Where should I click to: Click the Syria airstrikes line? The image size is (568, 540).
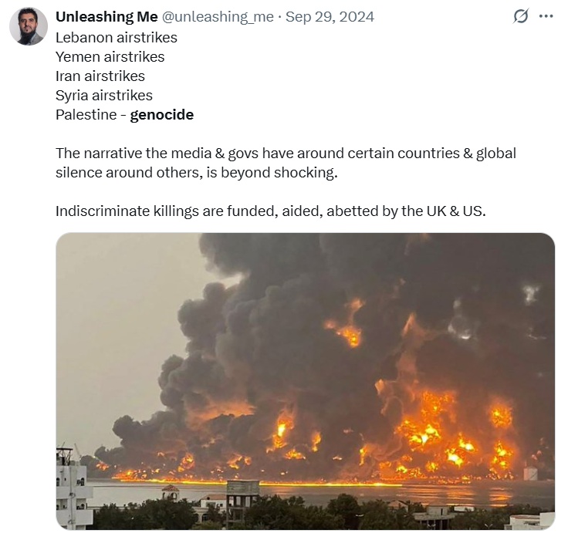click(104, 95)
